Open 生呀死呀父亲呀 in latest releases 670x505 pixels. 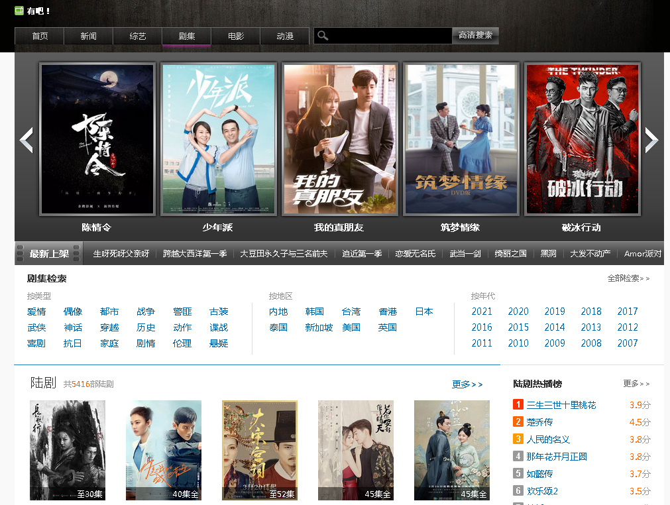121,254
